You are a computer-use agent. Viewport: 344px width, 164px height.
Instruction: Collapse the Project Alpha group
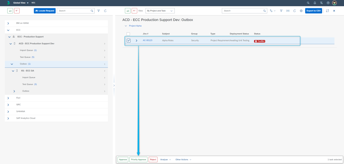click(126, 26)
